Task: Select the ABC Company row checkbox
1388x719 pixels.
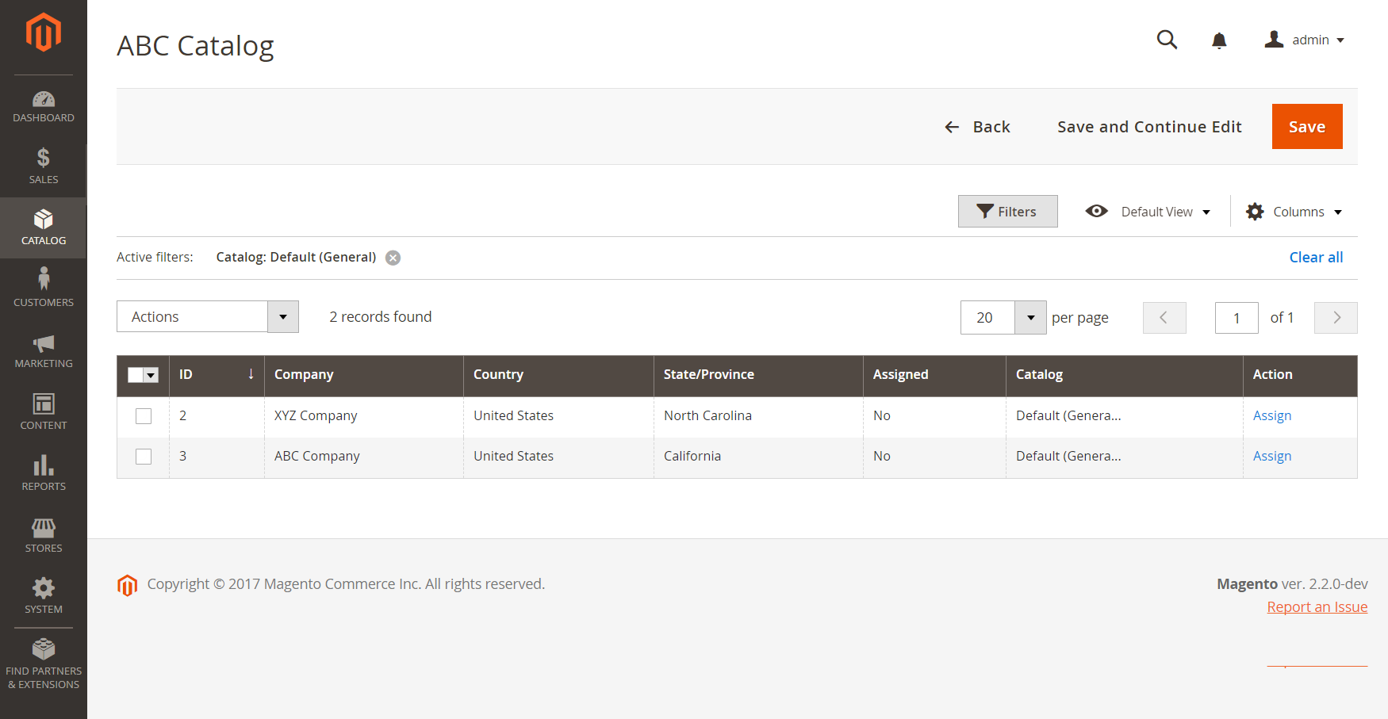Action: [144, 457]
